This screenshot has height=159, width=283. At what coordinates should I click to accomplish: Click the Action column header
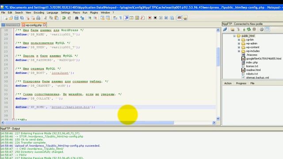click(228, 83)
